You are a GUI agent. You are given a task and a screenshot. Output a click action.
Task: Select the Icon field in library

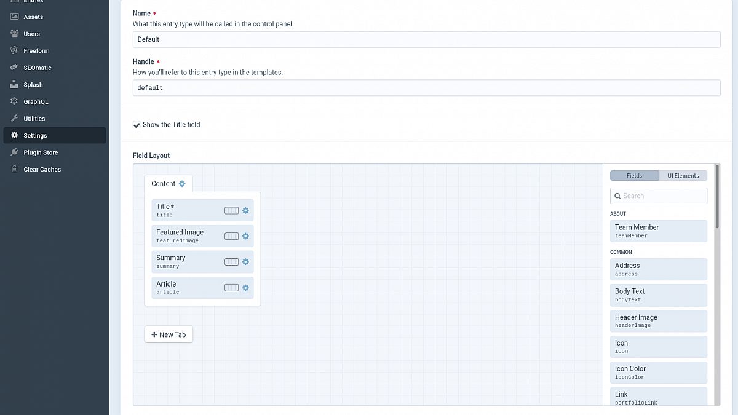pos(659,347)
